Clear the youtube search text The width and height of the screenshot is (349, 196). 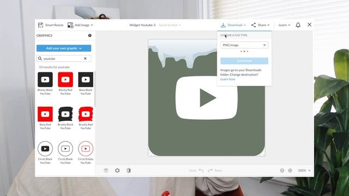coord(85,59)
